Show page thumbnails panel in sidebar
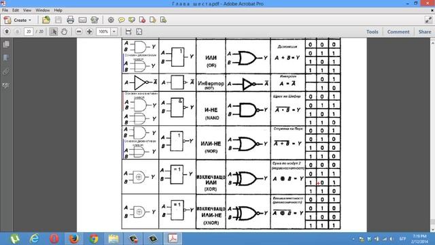This screenshot has height=245, width=435. 6,44
